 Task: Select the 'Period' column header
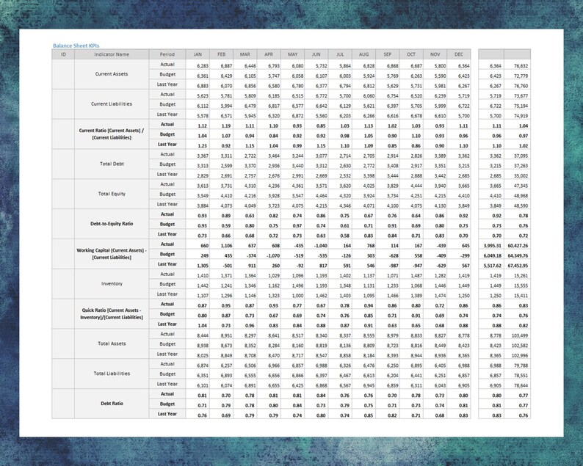pyautogui.click(x=167, y=54)
